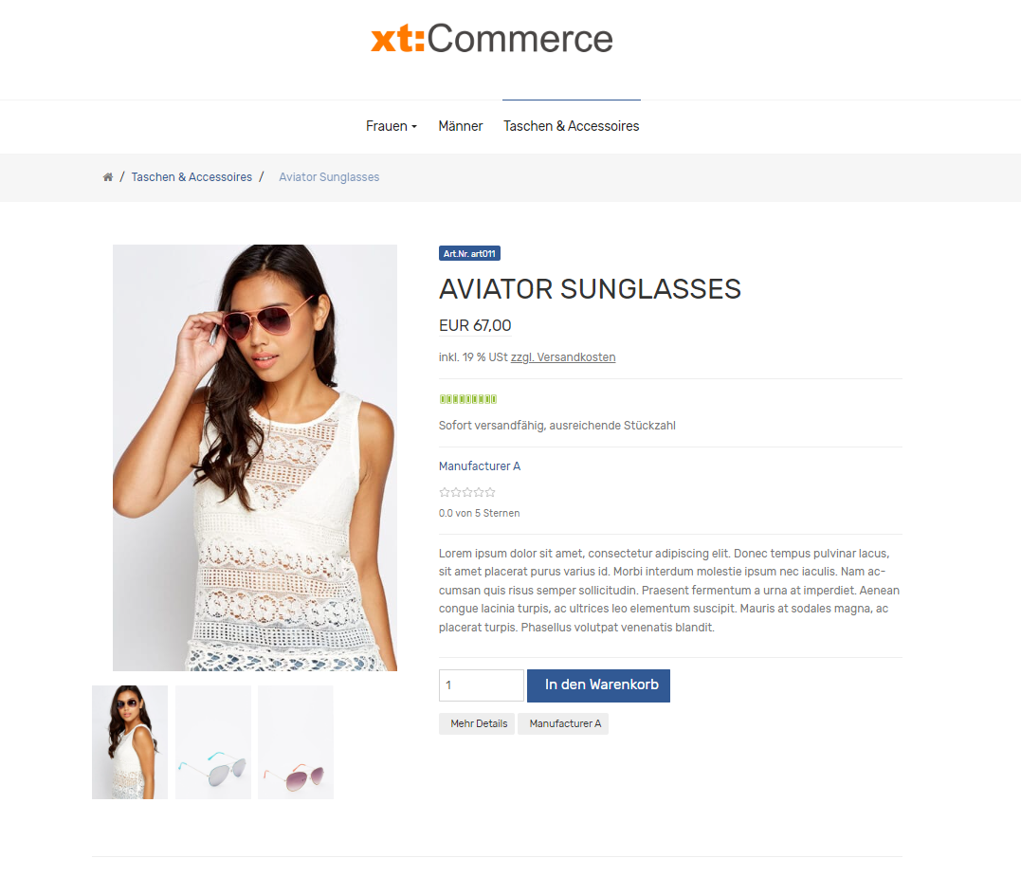1021x876 pixels.
Task: Click the green stock indicator bar
Action: (468, 399)
